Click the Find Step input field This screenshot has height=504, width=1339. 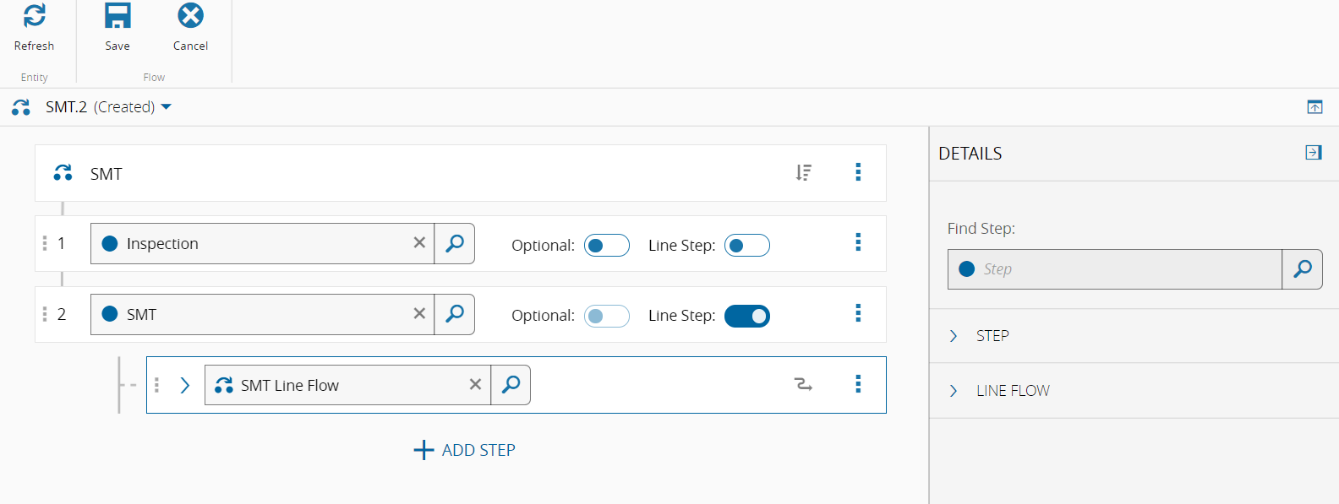(1115, 269)
